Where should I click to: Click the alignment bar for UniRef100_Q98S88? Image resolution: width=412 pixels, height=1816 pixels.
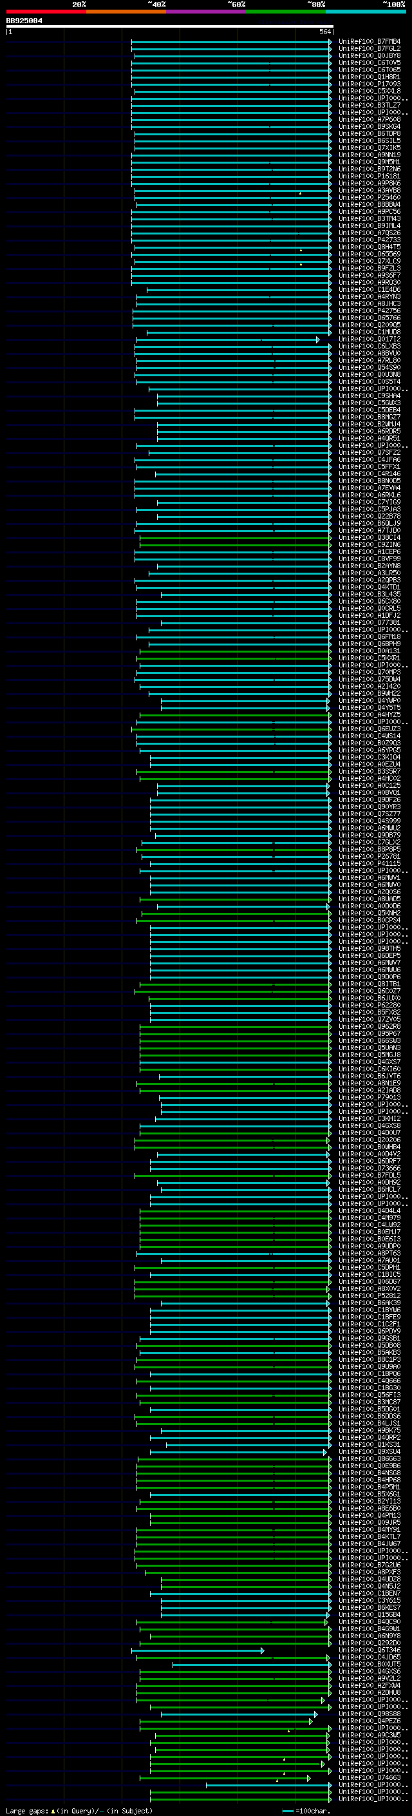coord(239,1714)
